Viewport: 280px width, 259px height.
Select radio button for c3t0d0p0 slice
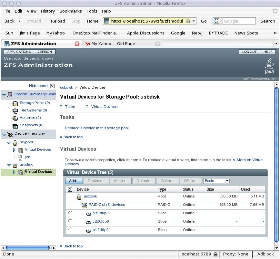(x=70, y=213)
